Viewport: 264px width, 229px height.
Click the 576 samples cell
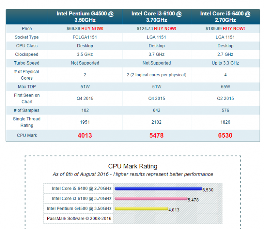(x=225, y=110)
